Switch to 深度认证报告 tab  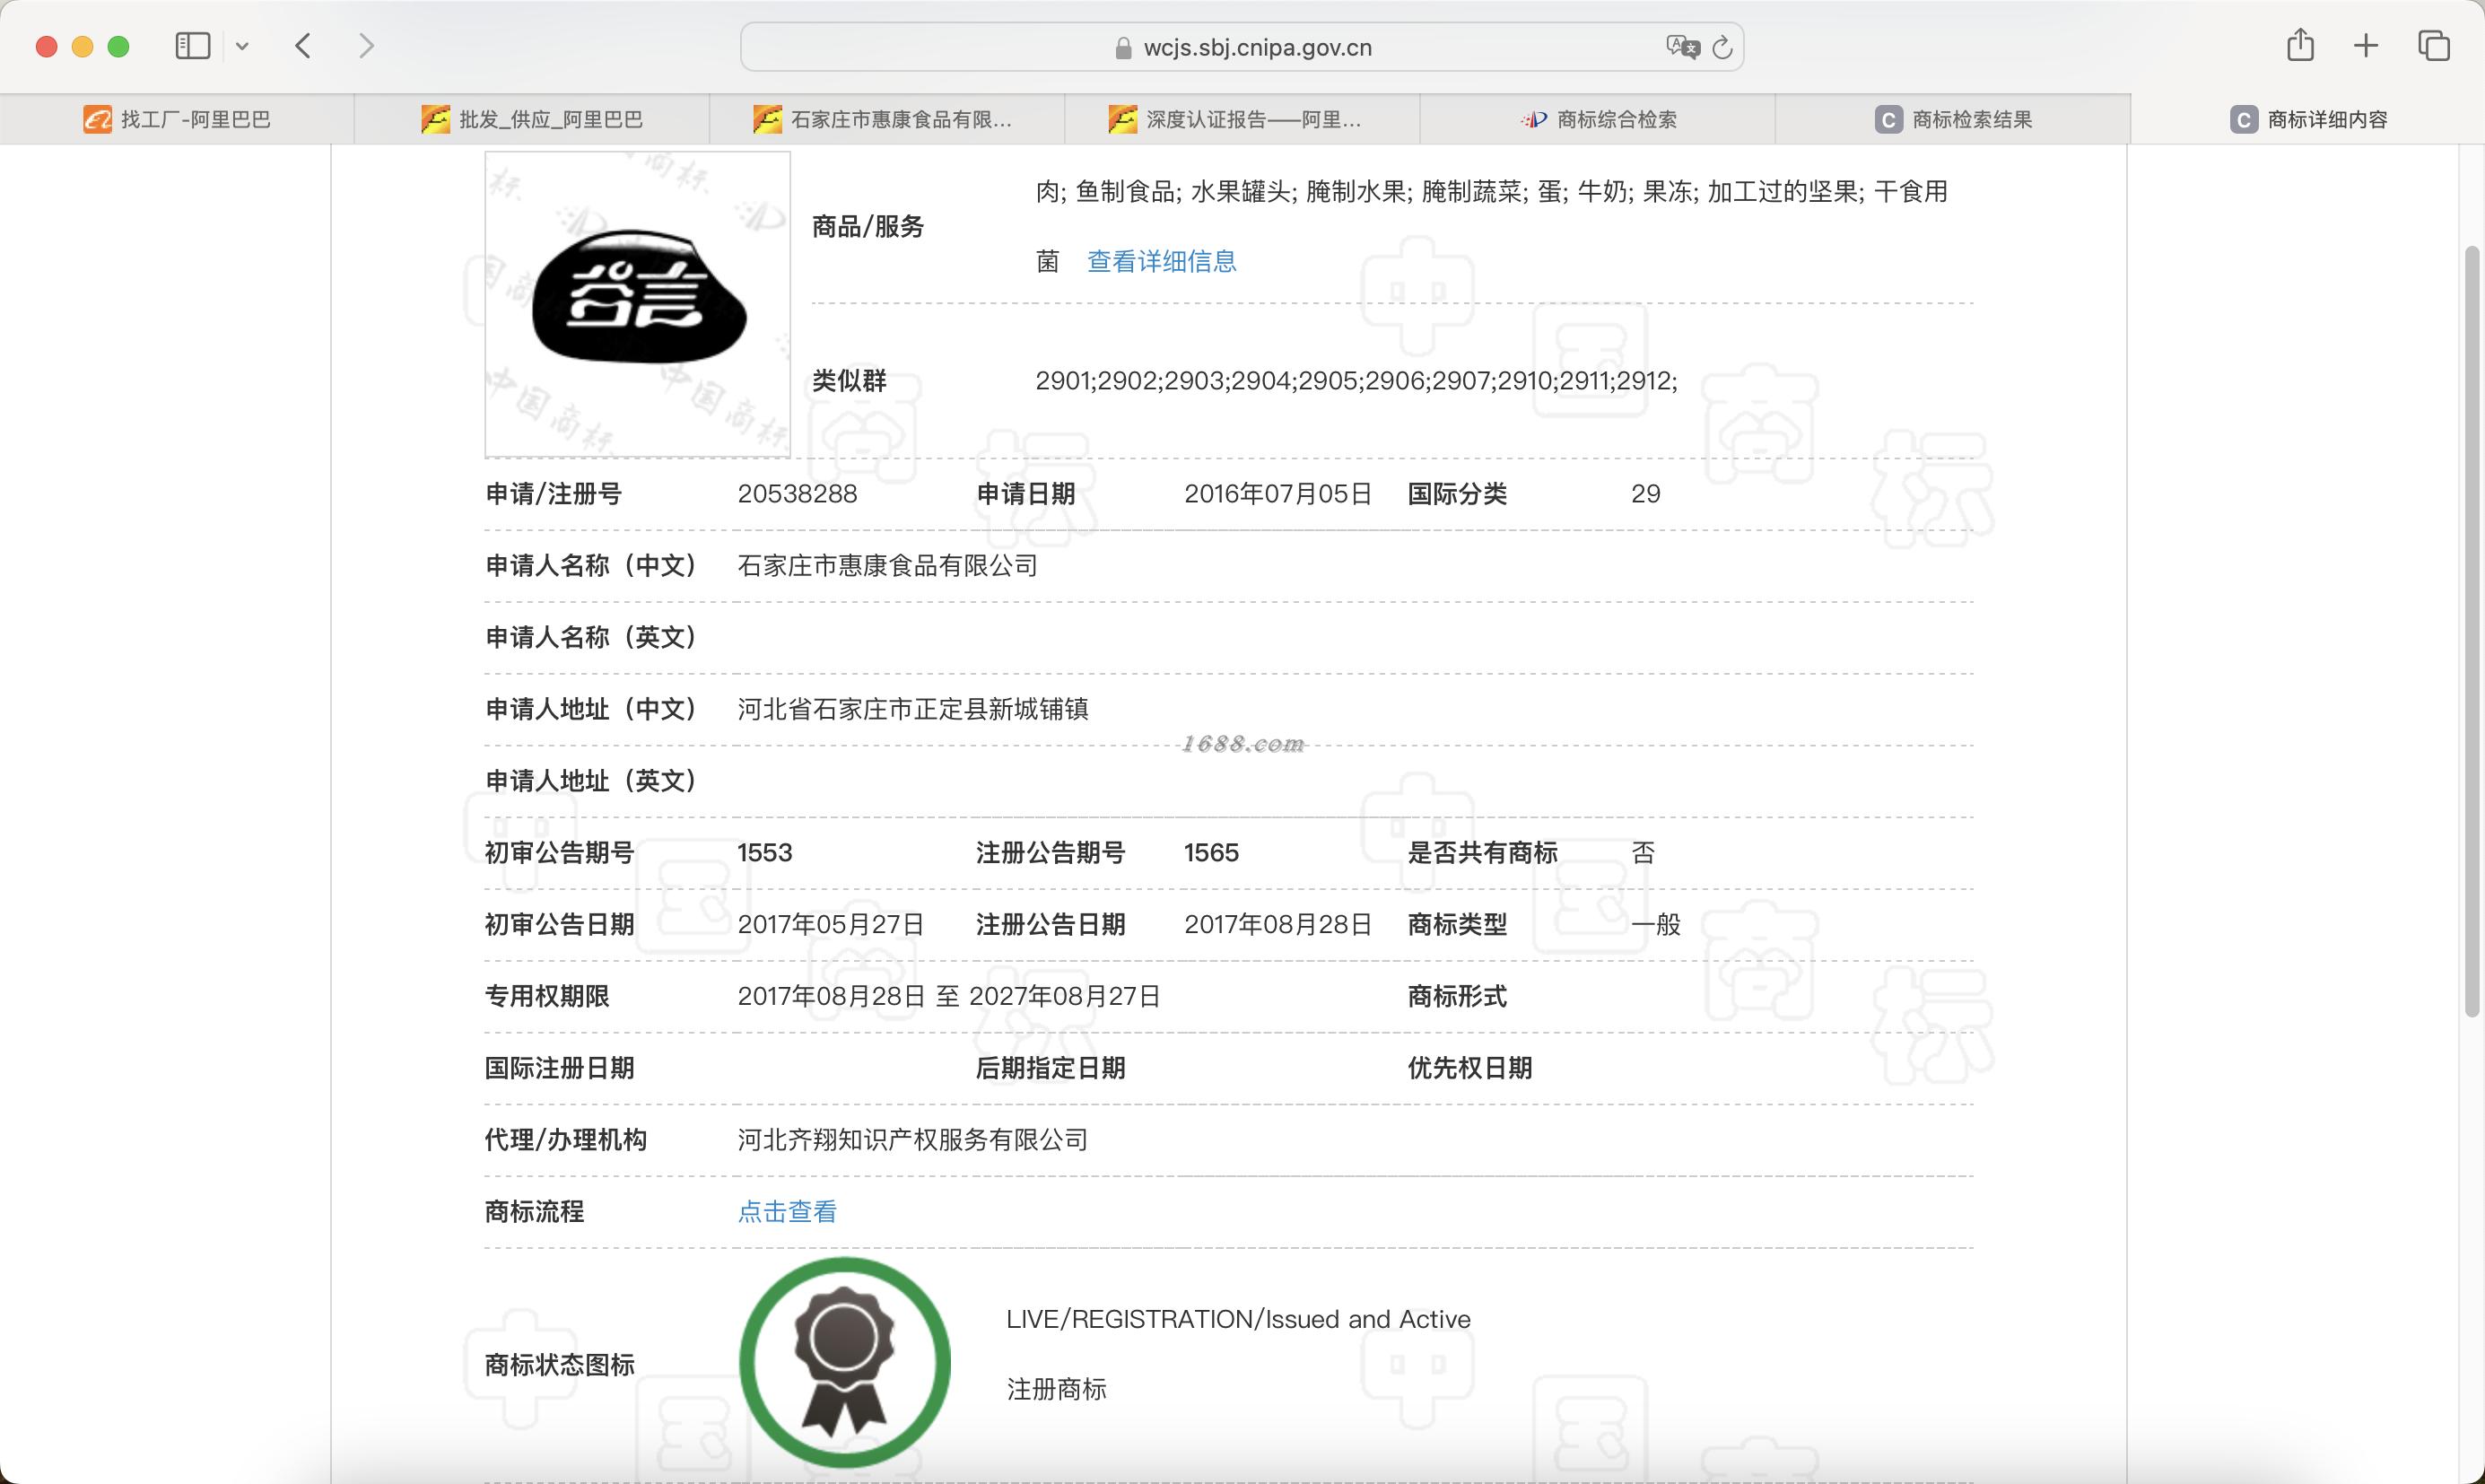[1242, 120]
